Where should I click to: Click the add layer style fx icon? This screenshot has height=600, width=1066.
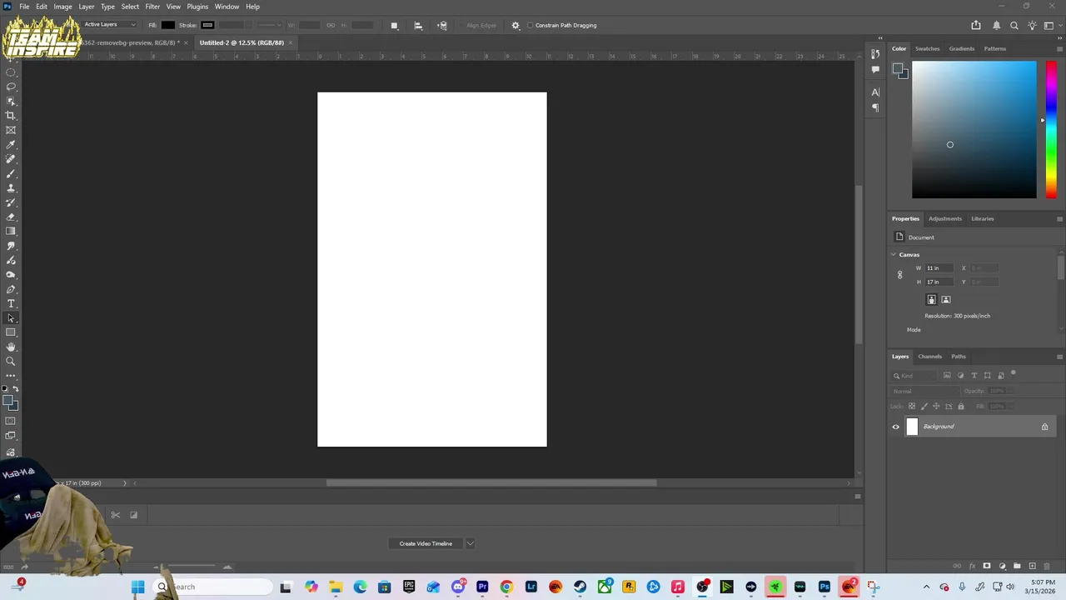coord(972,567)
